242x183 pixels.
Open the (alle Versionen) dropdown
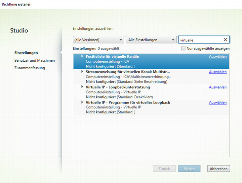point(98,40)
